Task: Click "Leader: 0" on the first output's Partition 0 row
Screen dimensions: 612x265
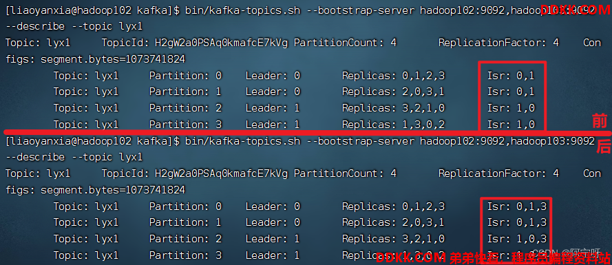Action: pos(273,76)
